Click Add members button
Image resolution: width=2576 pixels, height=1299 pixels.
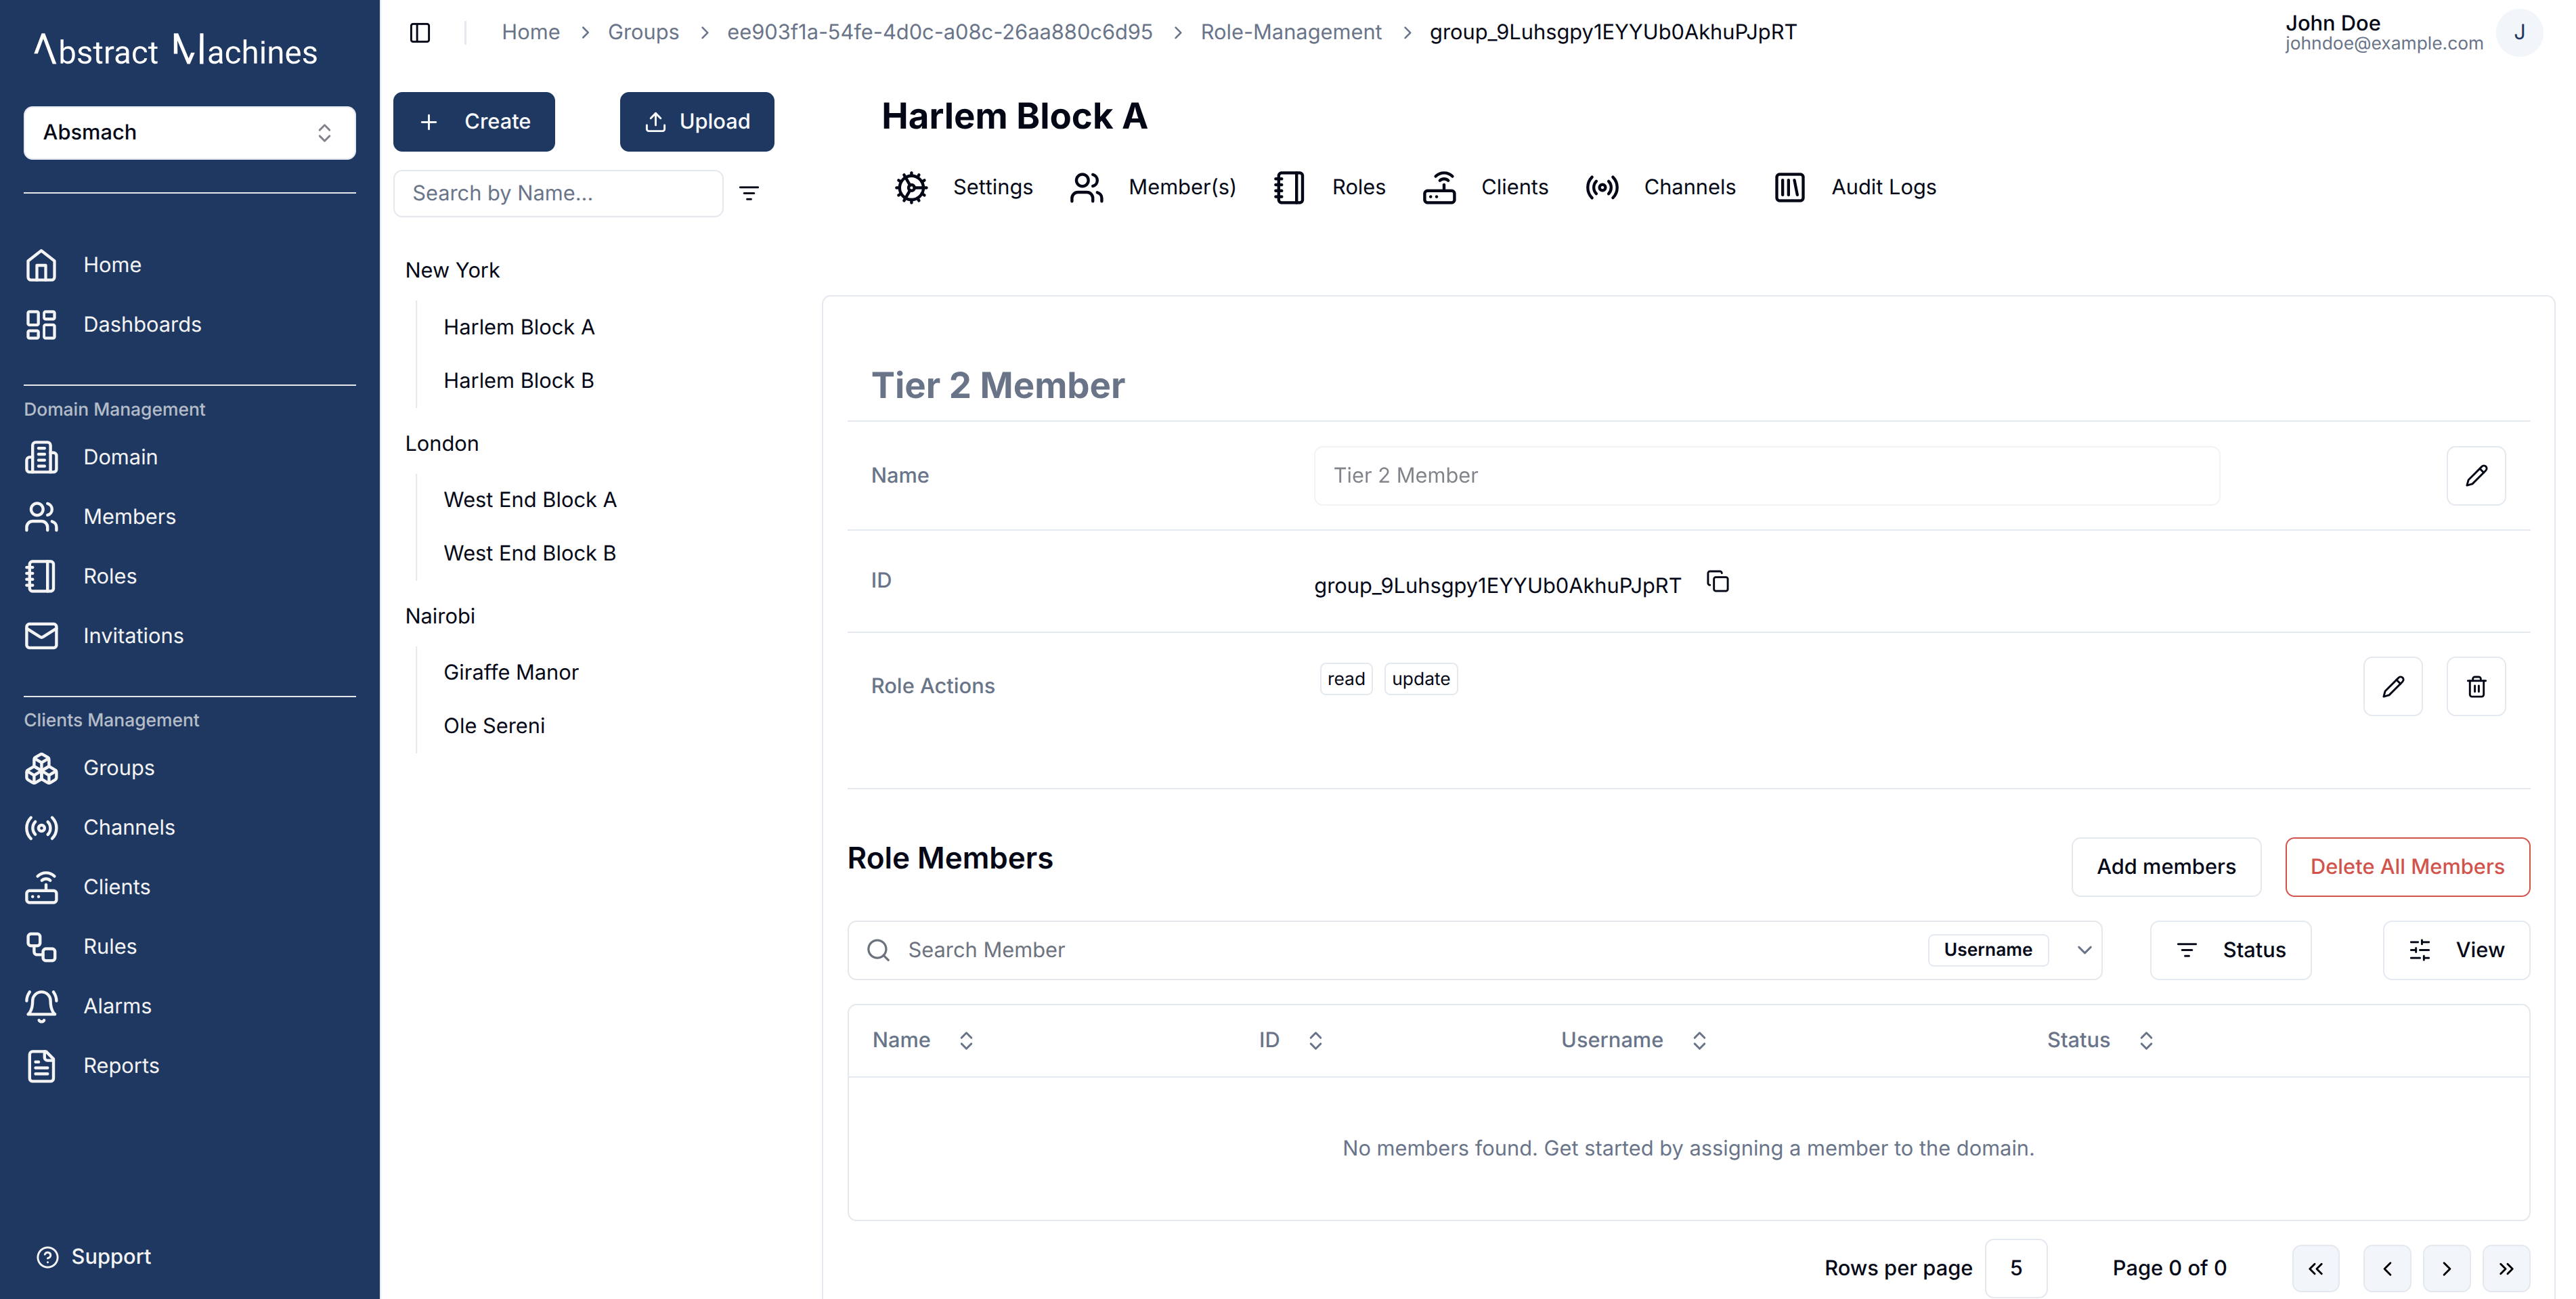pyautogui.click(x=2166, y=867)
